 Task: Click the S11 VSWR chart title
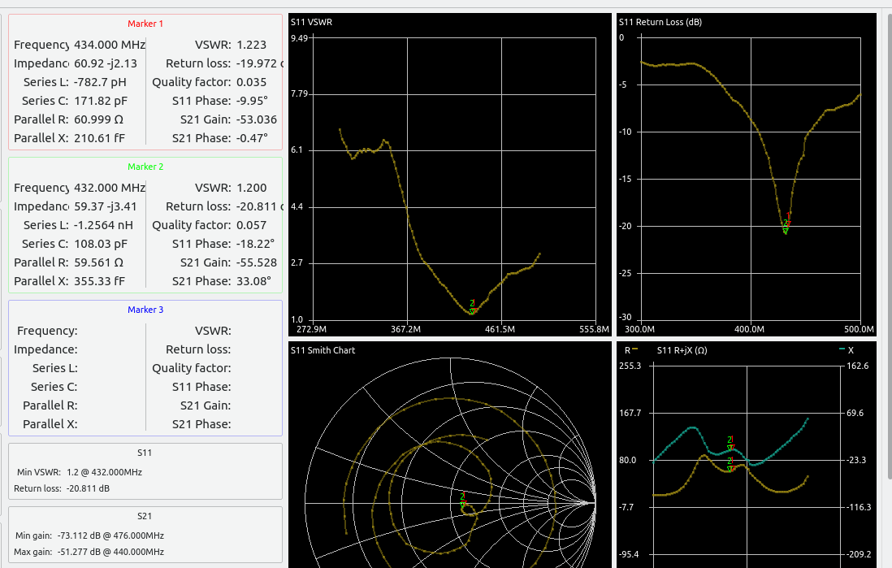(311, 22)
